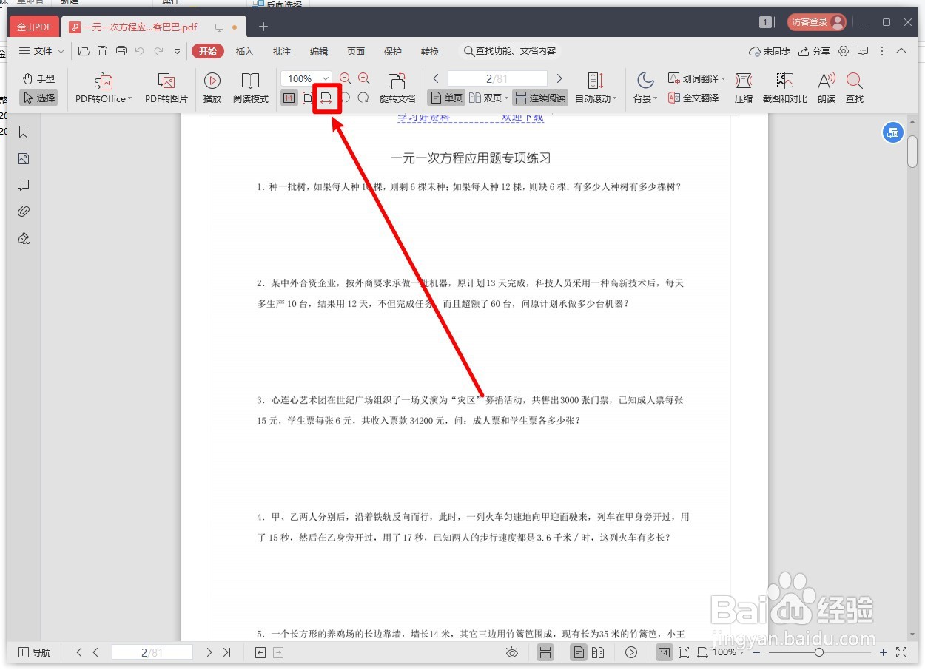Jump to first page in status bar

click(78, 652)
